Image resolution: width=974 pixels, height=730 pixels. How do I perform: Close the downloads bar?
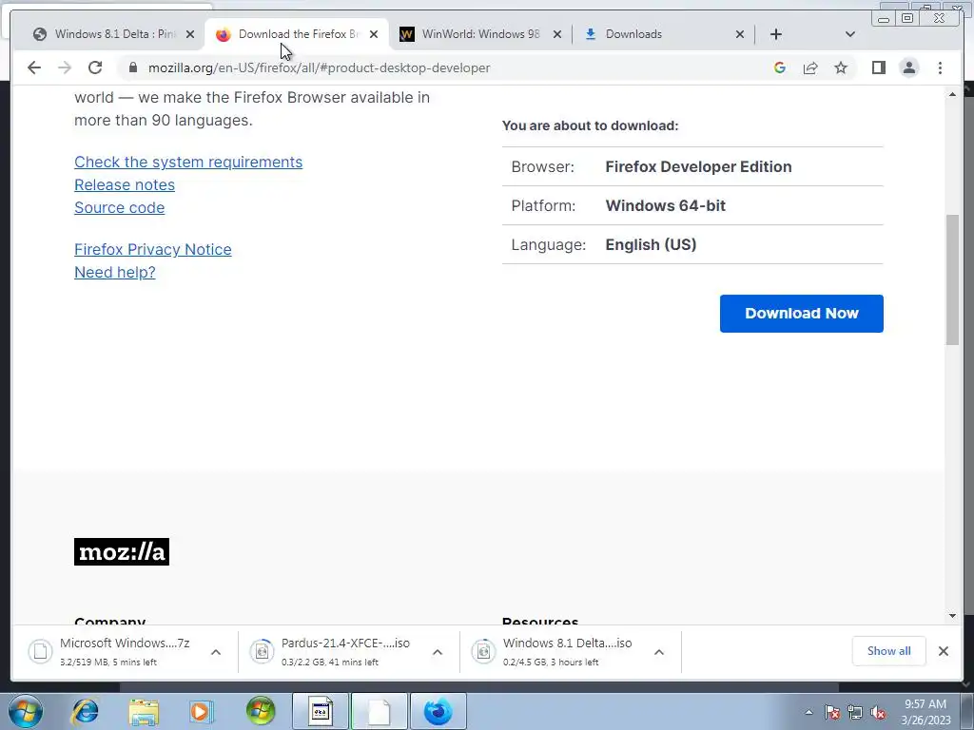pyautogui.click(x=944, y=651)
